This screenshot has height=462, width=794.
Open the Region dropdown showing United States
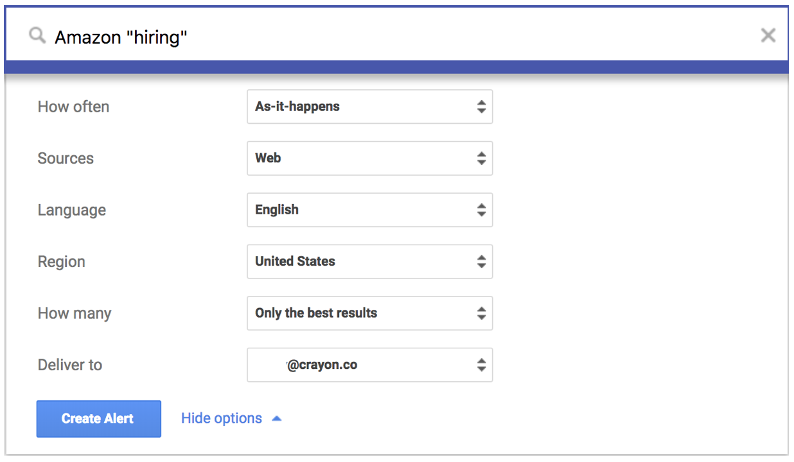(369, 262)
